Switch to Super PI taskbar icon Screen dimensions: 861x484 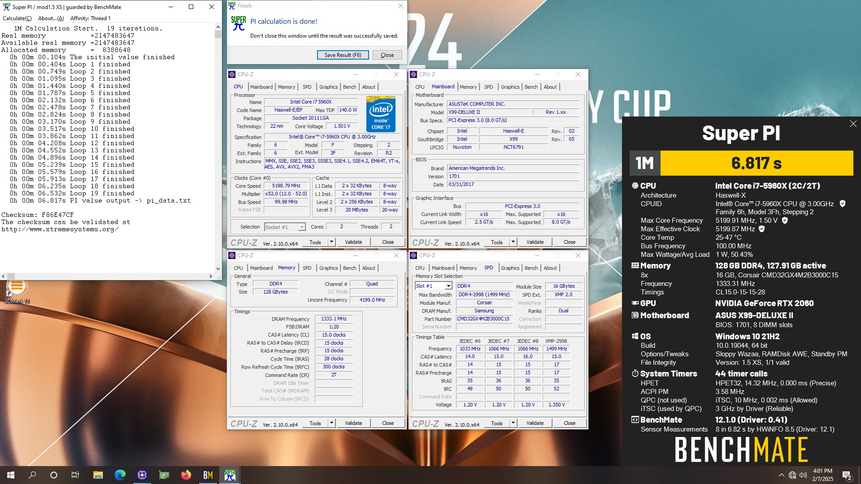coord(230,475)
